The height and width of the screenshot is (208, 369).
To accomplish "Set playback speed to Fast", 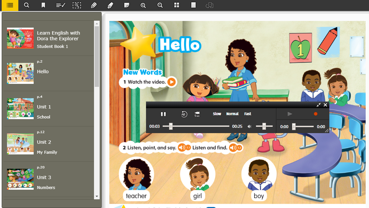I will pyautogui.click(x=248, y=114).
